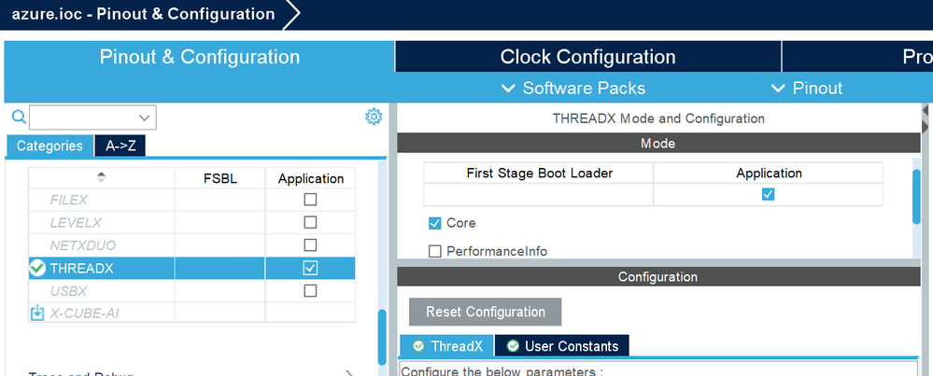Uncheck THREADX Application checkbox in list

click(x=310, y=268)
